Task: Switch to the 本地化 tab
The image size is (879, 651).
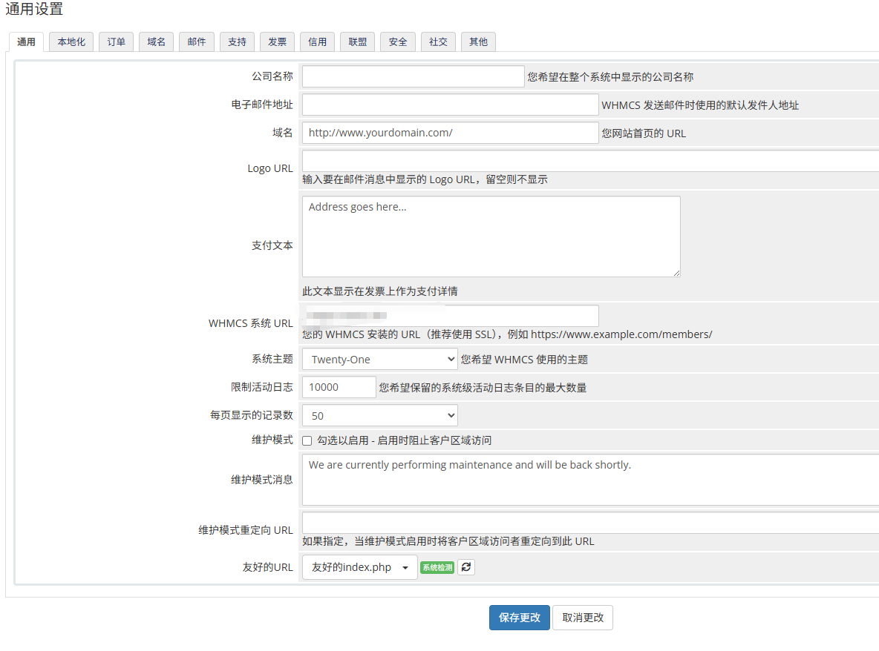Action: pyautogui.click(x=71, y=42)
